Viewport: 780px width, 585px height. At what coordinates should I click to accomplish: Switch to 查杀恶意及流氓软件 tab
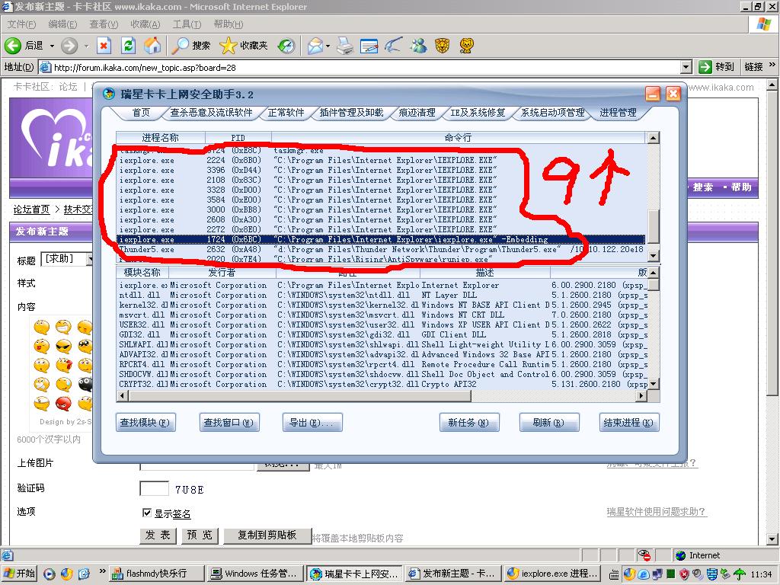(211, 113)
